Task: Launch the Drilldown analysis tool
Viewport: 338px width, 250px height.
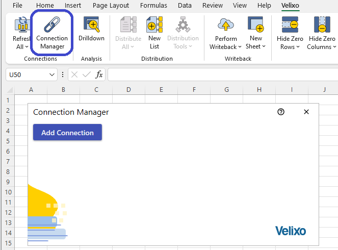Action: coord(91,29)
